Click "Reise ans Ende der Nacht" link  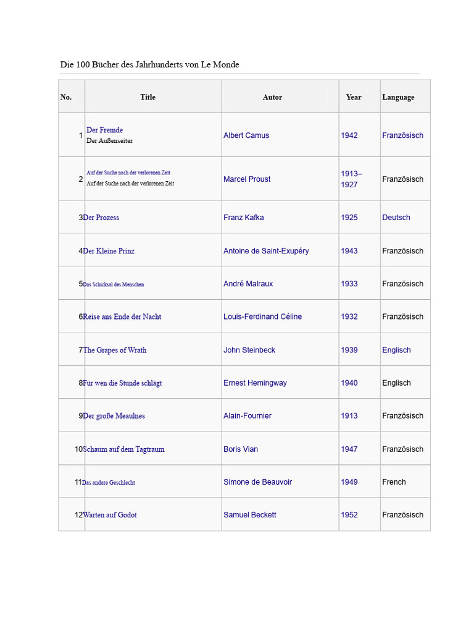(122, 316)
